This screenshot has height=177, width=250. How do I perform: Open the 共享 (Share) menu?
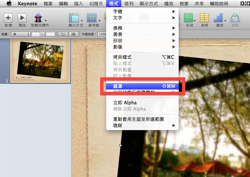199,4
